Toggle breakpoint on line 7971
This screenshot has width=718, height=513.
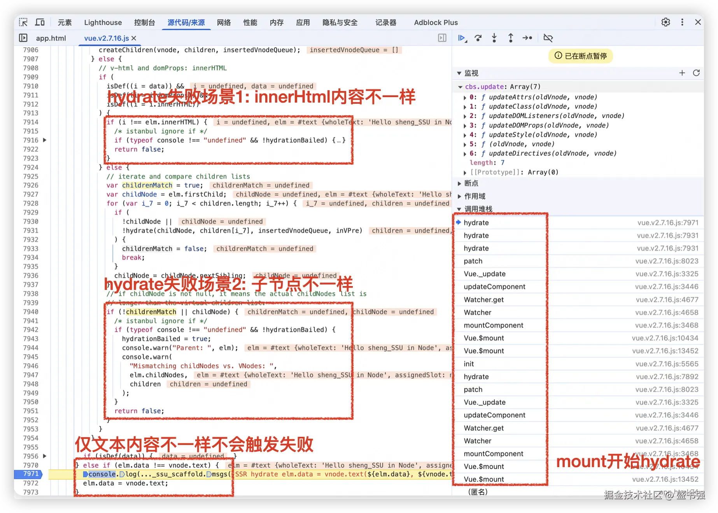coord(31,474)
